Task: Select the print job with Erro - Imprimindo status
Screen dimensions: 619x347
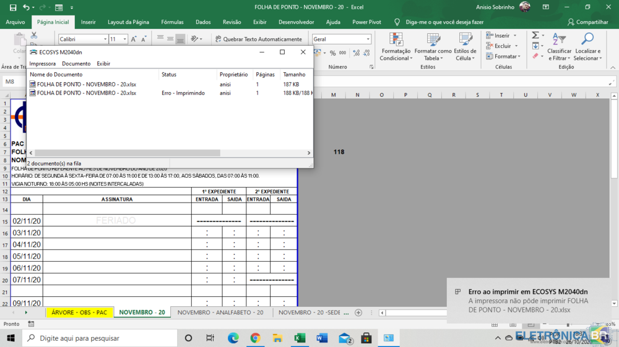Action: click(87, 93)
